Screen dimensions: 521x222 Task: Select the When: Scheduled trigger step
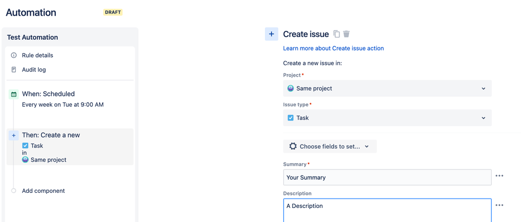[49, 94]
